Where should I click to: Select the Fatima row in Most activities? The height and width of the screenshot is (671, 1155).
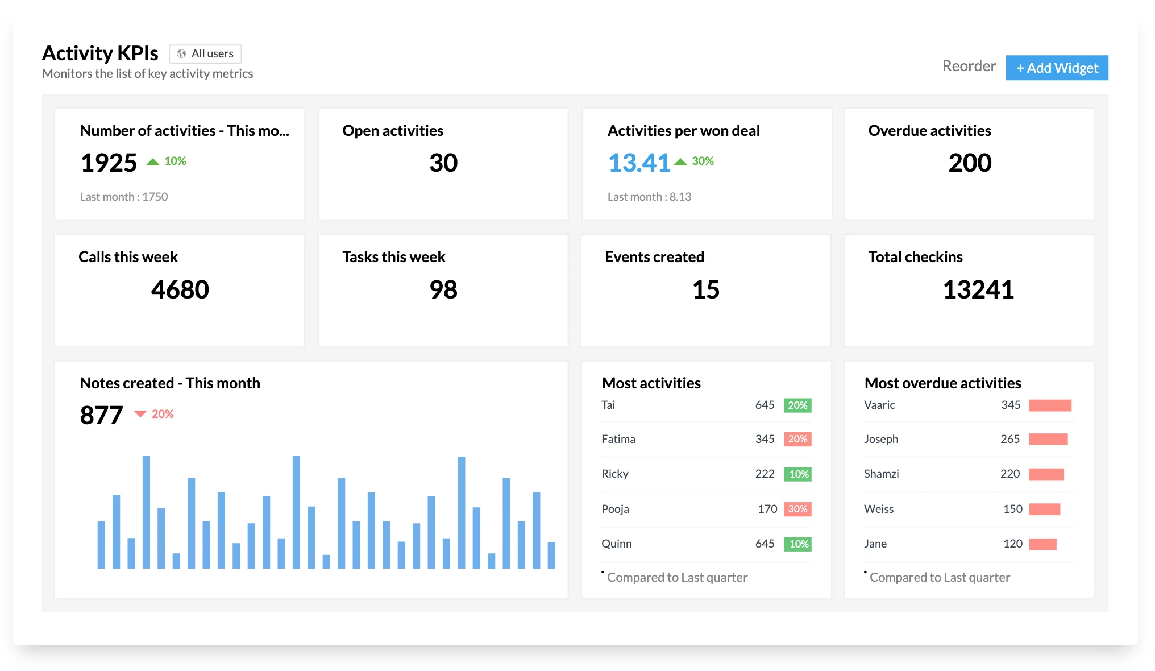[707, 439]
